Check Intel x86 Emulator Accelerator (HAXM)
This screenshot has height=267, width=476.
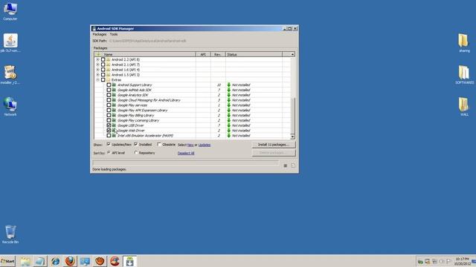coord(109,136)
